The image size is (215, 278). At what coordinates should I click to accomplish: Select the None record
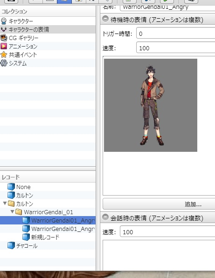coord(48,187)
